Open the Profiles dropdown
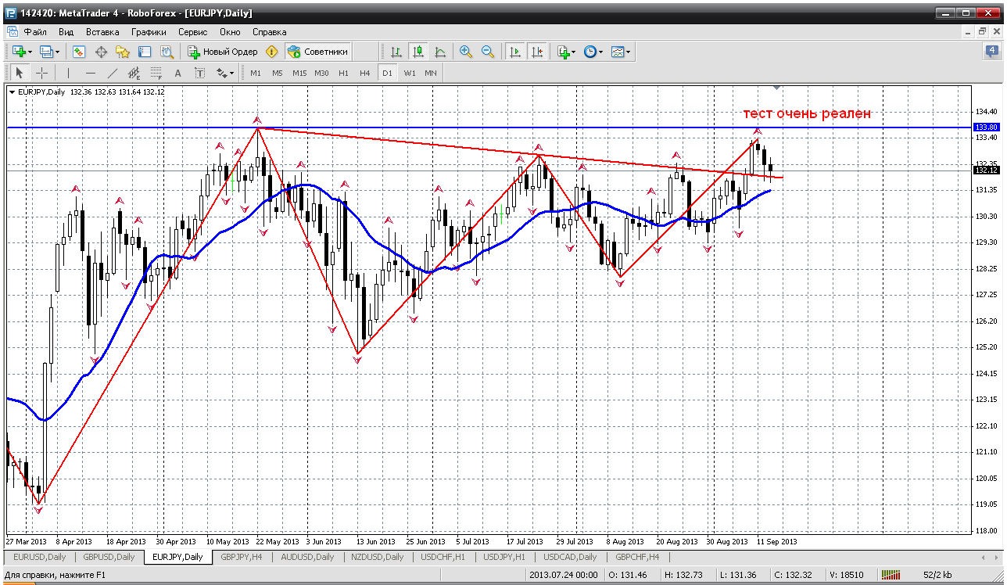Image resolution: width=1007 pixels, height=585 pixels. (x=48, y=52)
